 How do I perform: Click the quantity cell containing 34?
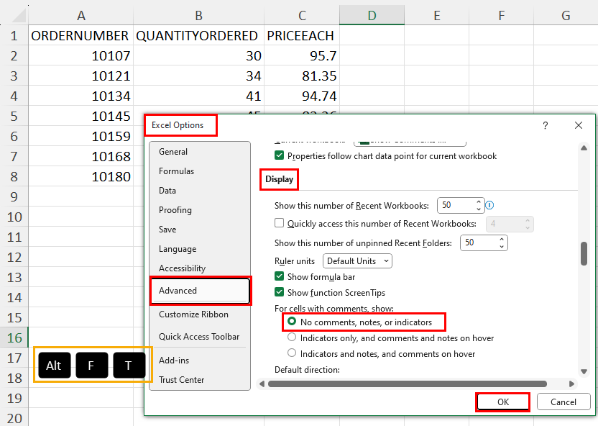click(x=198, y=76)
